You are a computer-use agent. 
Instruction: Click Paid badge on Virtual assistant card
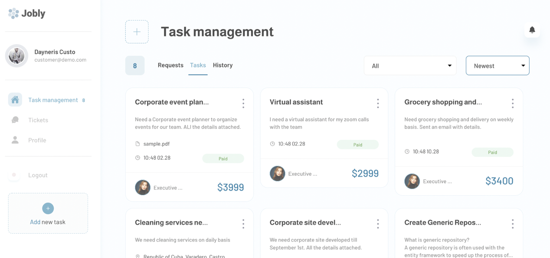[358, 145]
